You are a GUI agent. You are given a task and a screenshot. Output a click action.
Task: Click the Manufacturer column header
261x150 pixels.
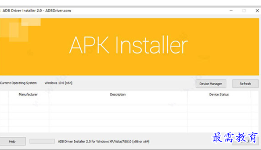click(28, 94)
